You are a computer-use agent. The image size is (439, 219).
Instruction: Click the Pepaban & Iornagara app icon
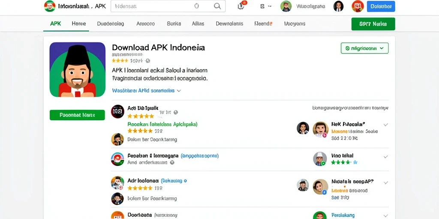(117, 159)
